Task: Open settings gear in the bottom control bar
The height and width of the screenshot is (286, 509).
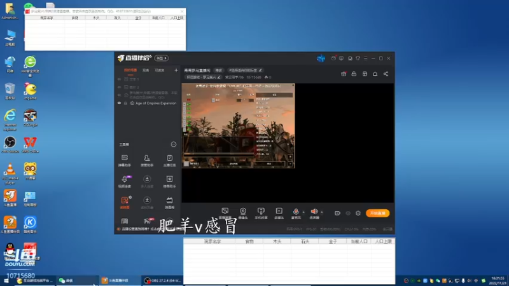Action: point(358,213)
